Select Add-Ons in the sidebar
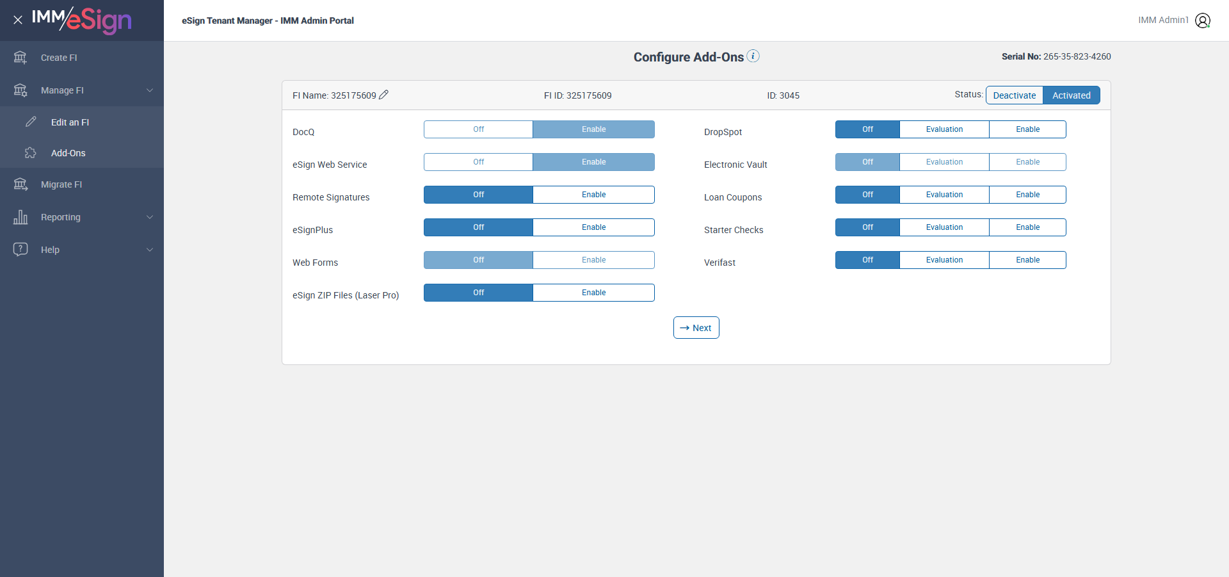The width and height of the screenshot is (1229, 577). [x=82, y=153]
